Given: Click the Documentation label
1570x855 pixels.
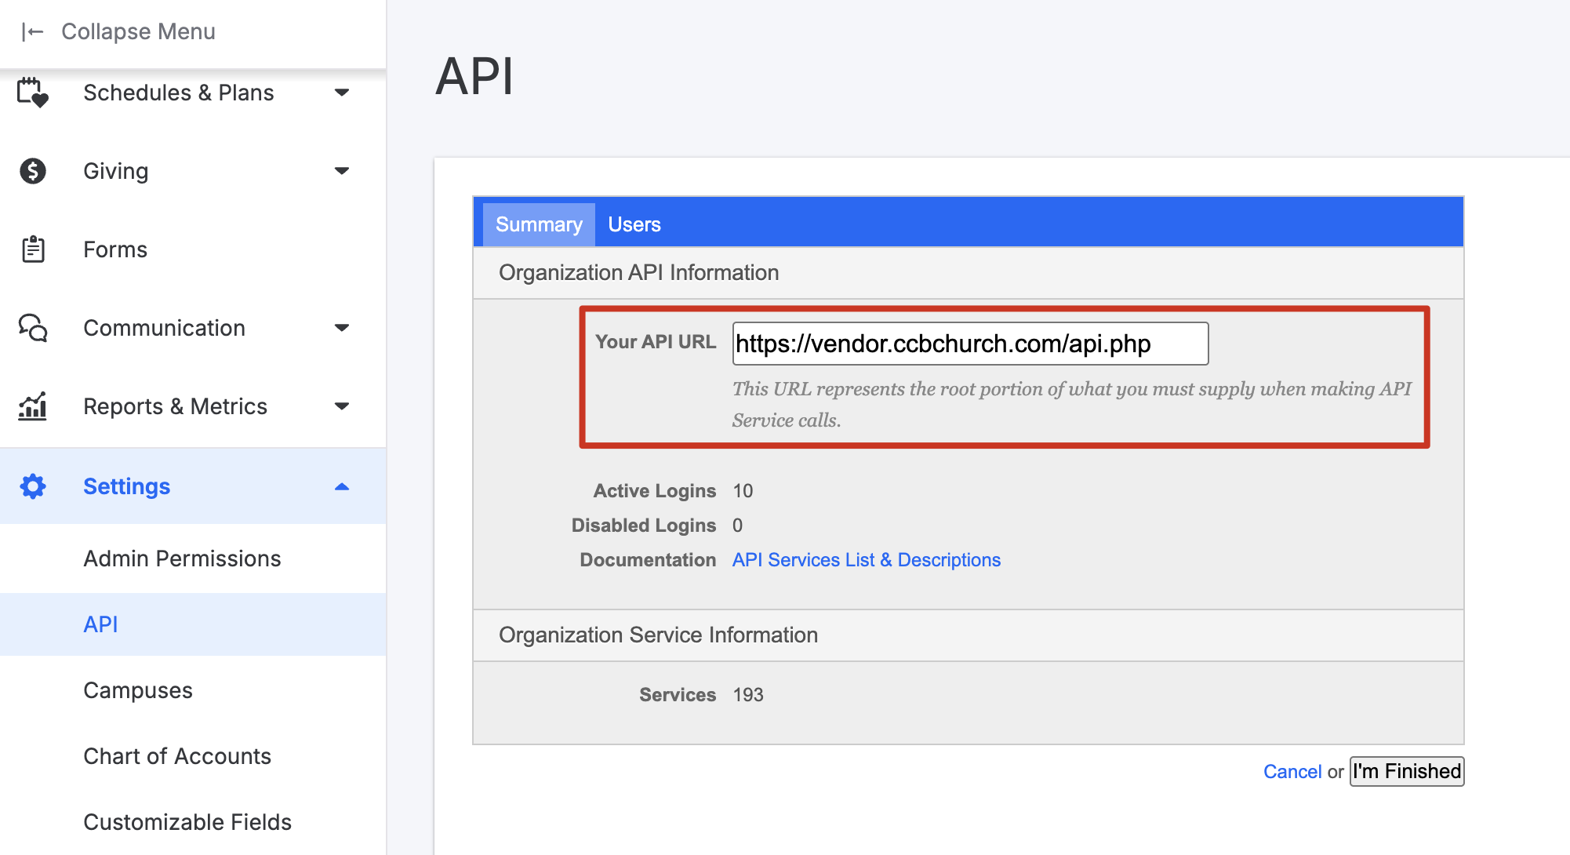Looking at the screenshot, I should [x=648, y=560].
